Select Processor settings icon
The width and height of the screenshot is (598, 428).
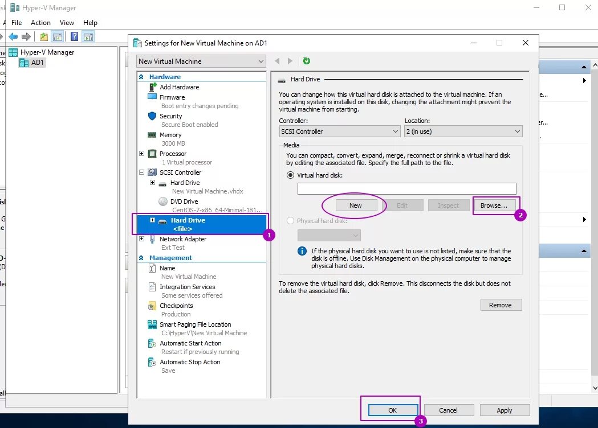point(152,154)
